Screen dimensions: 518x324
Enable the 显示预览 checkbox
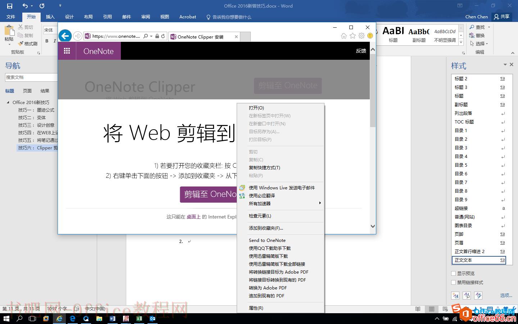click(454, 273)
